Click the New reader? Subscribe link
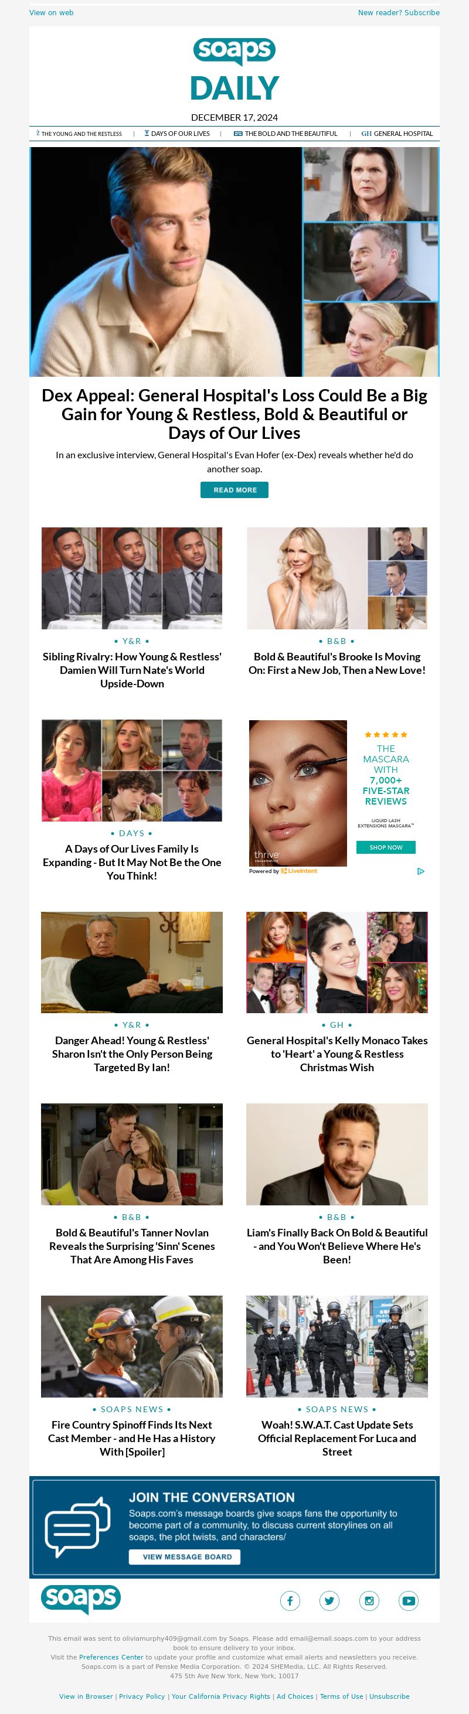The width and height of the screenshot is (469, 1714). (399, 13)
